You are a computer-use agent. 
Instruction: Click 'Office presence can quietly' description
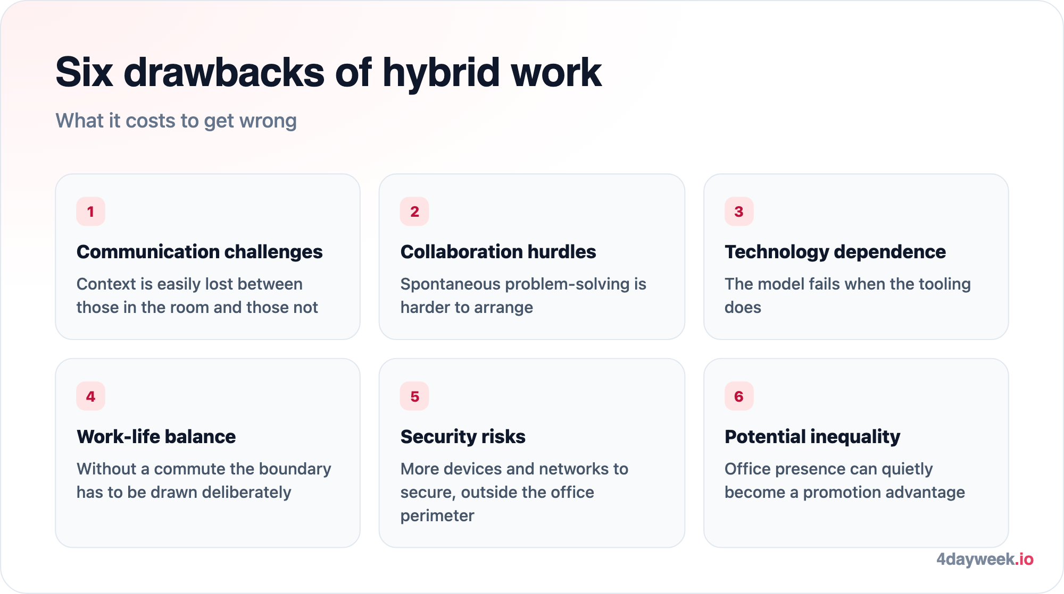click(x=844, y=480)
